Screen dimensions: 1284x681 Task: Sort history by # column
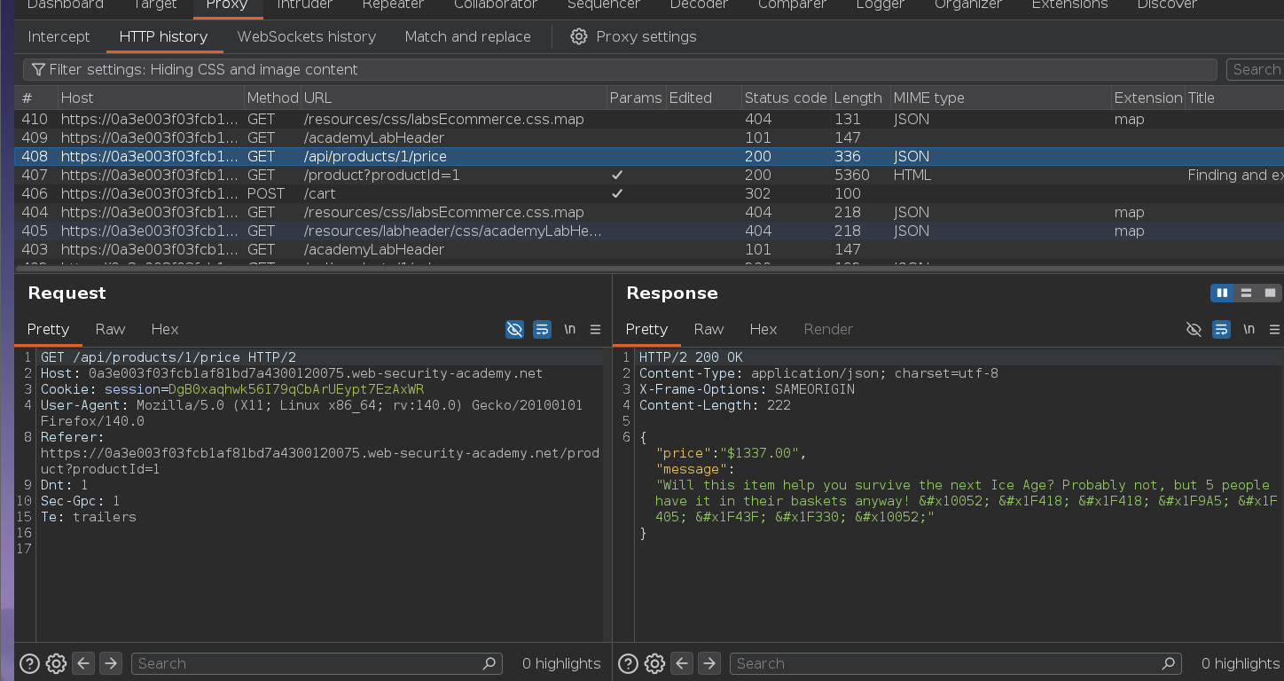(x=35, y=98)
